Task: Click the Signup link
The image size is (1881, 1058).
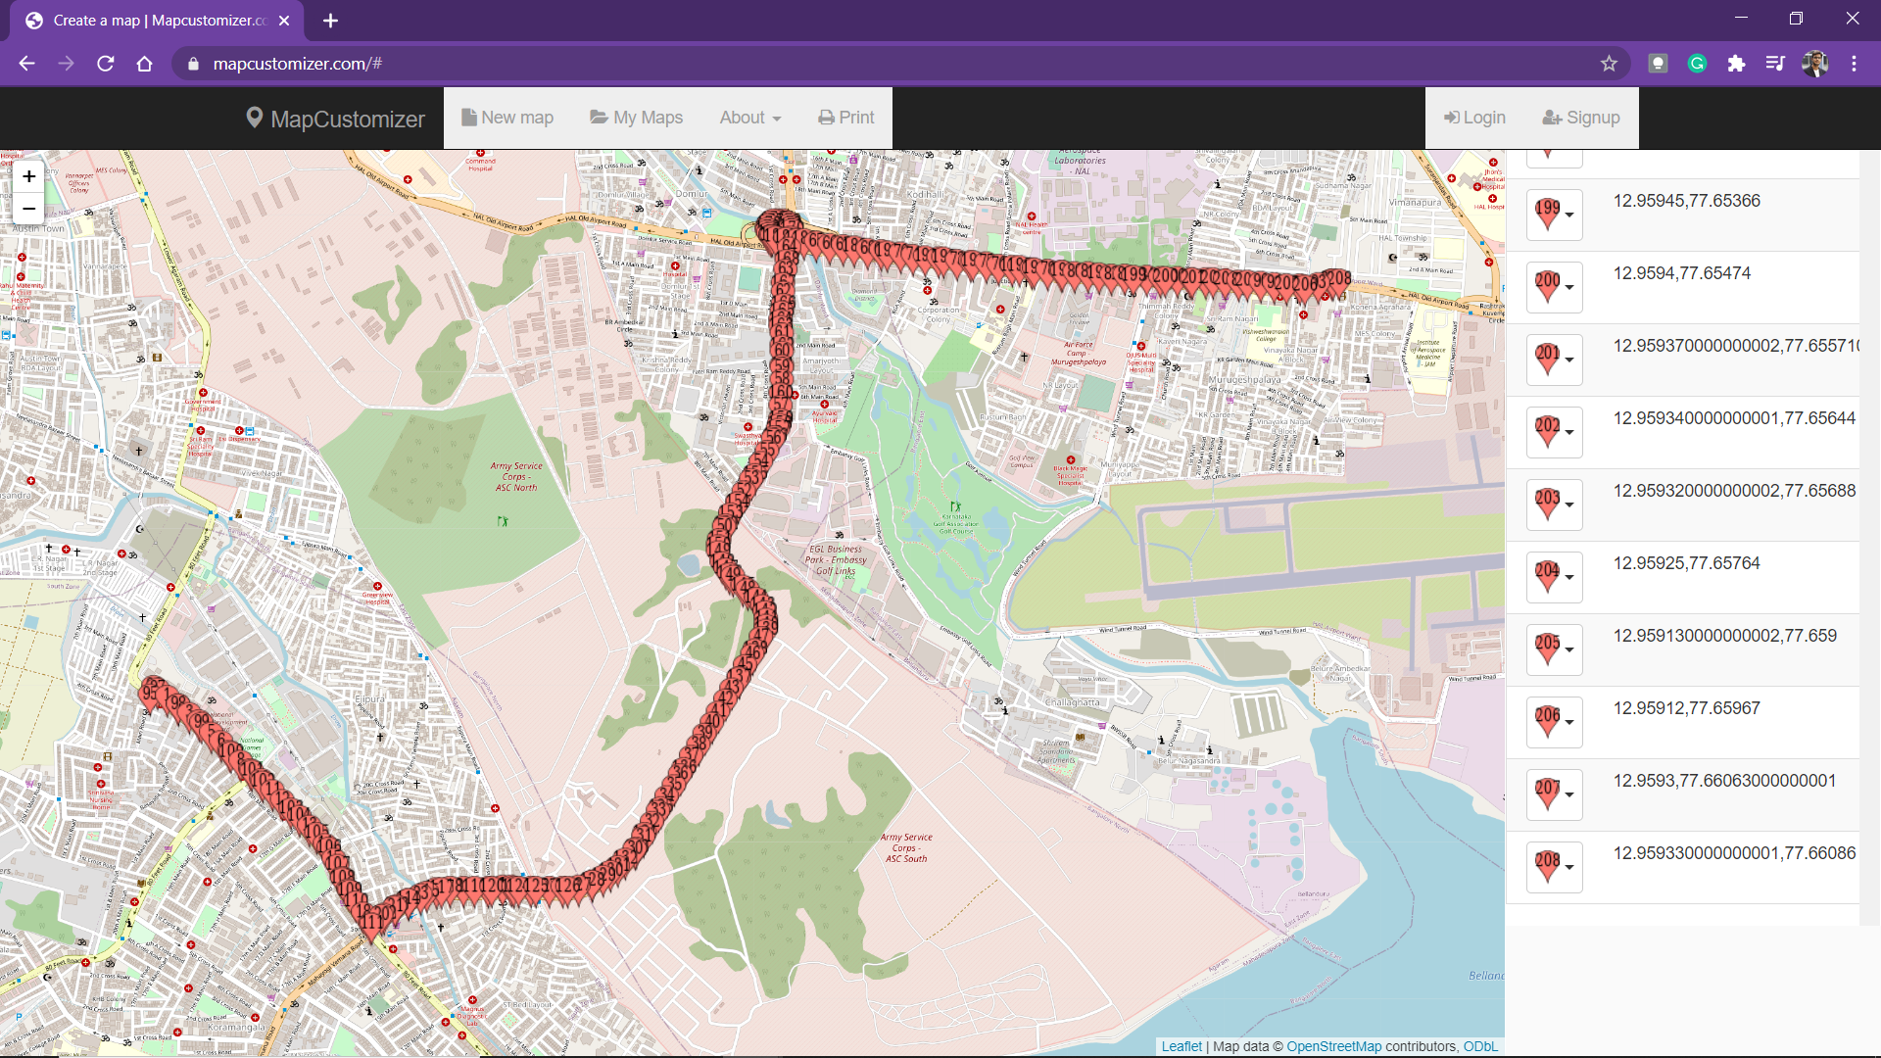Action: [1581, 118]
